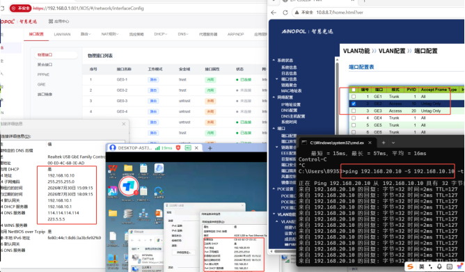Check the GE1 port row checkbox
The width and height of the screenshot is (465, 272).
354,97
